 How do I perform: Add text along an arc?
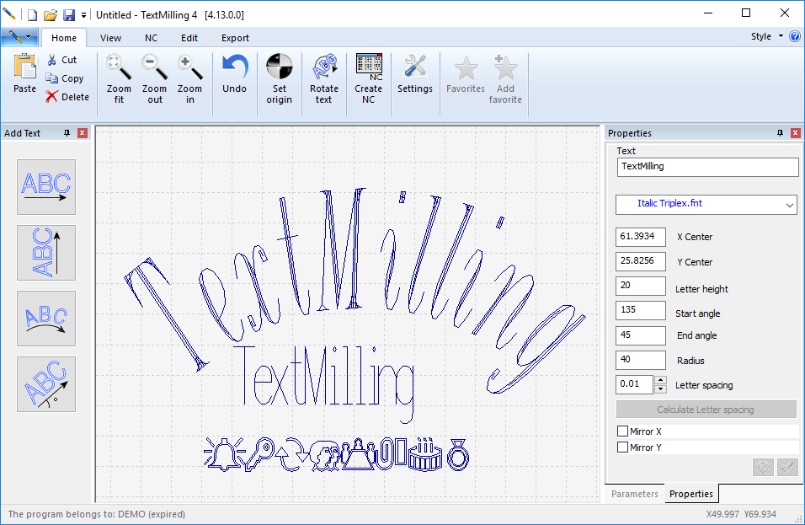(x=46, y=319)
